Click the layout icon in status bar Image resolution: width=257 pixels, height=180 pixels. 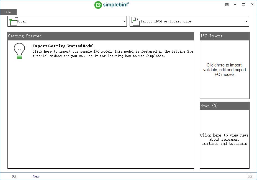point(250,176)
